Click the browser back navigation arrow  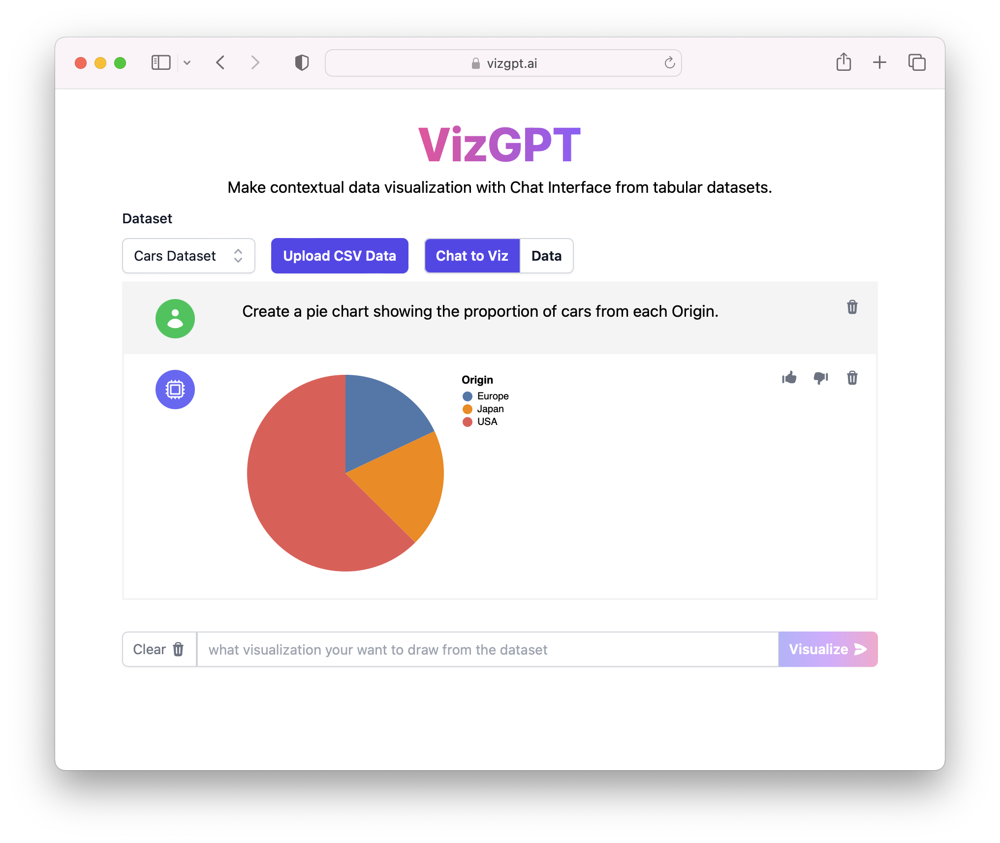[x=220, y=63]
